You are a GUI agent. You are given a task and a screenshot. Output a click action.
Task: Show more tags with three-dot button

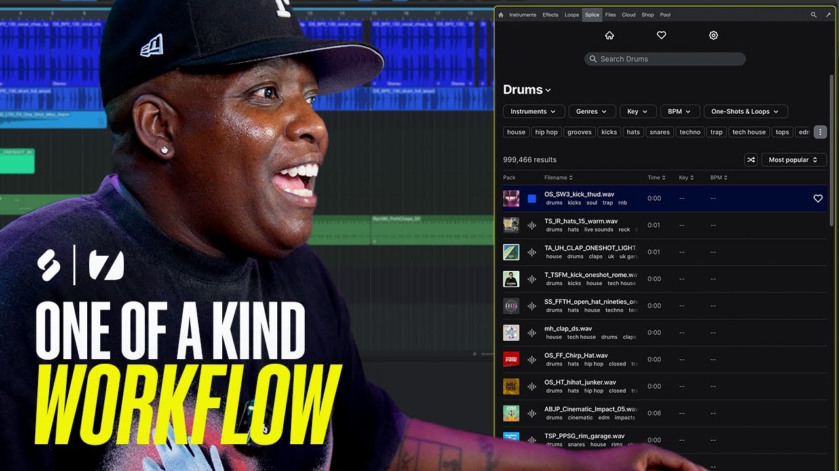click(x=820, y=132)
